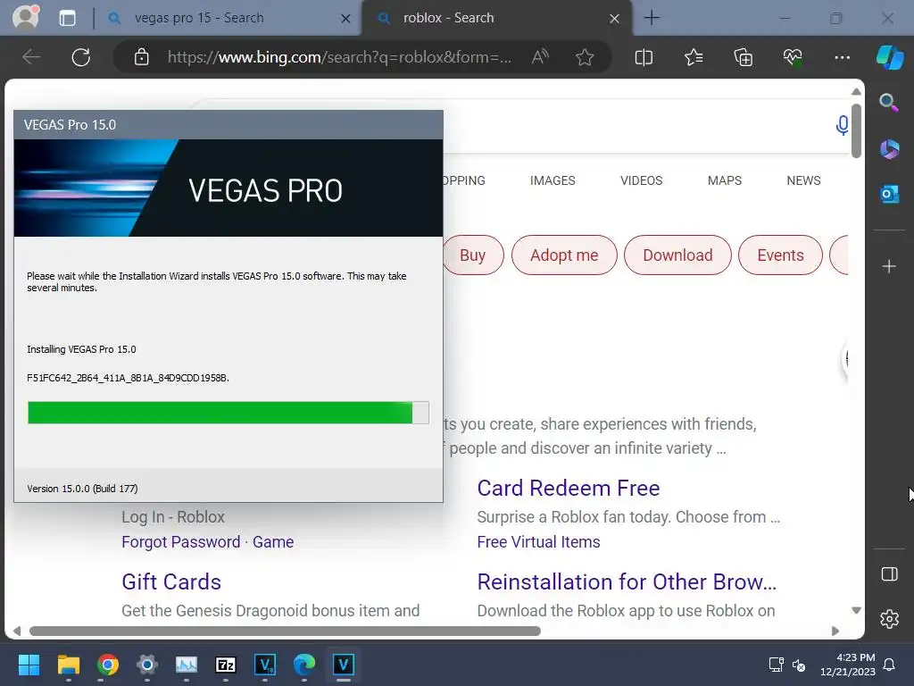Click the scroll up arrow
Screen dimensions: 914x686
pyautogui.click(x=856, y=91)
